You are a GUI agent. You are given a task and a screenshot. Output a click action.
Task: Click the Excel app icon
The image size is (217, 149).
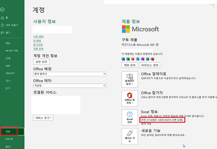[x=128, y=59]
